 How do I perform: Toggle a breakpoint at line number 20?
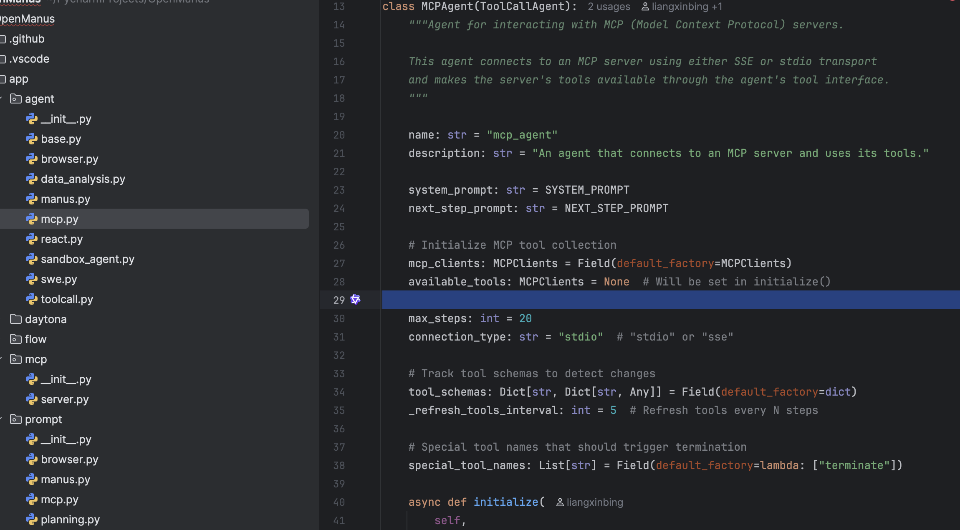[x=339, y=135]
